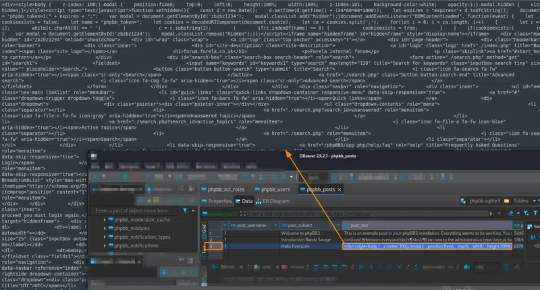This screenshot has width=540, height=290.
Task: Expand the phpbb_notification_types tree node
Action: pos(105,237)
